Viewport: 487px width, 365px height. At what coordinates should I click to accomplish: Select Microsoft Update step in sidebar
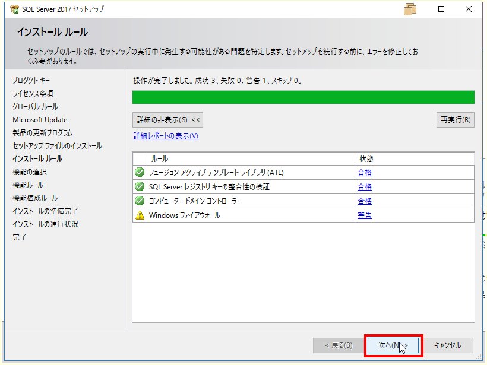[40, 119]
